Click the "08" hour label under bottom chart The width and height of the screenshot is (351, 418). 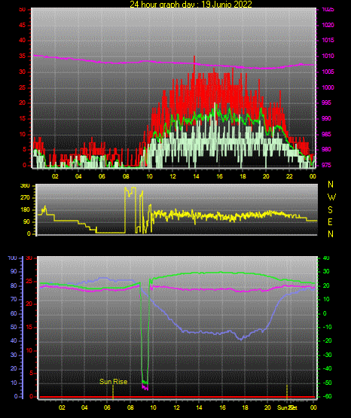[130, 407]
